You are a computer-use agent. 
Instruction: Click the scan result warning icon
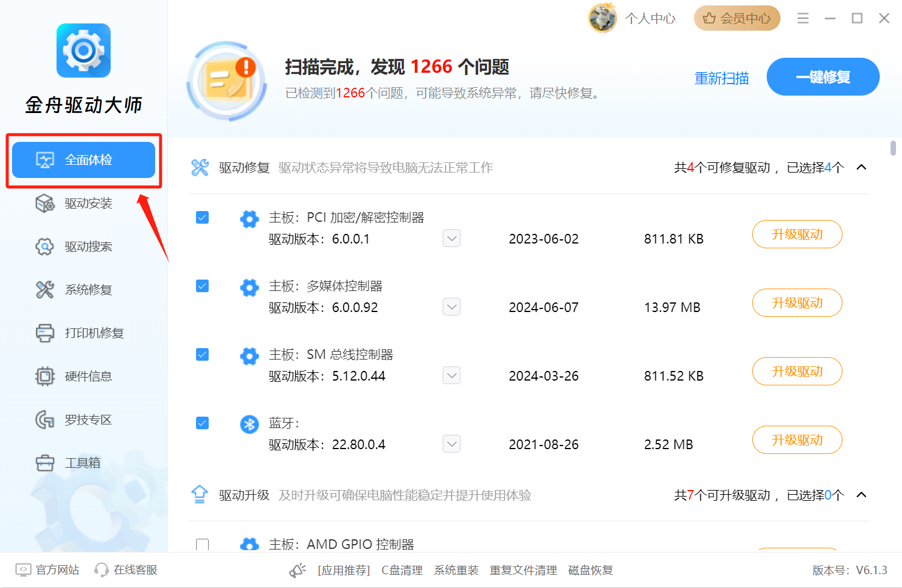(227, 81)
